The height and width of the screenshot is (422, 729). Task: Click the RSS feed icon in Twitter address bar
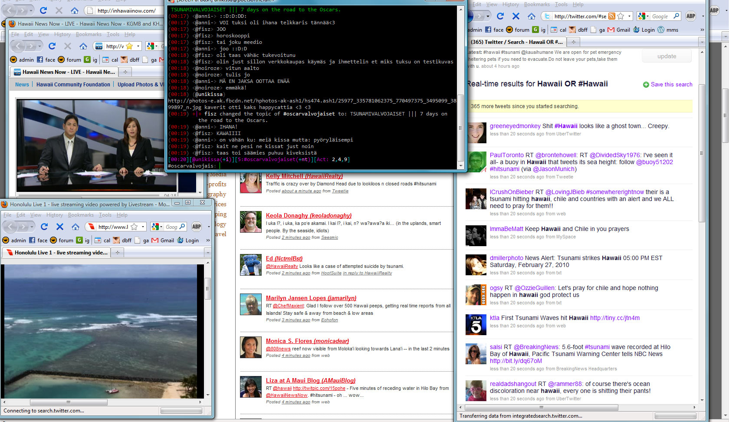(611, 16)
